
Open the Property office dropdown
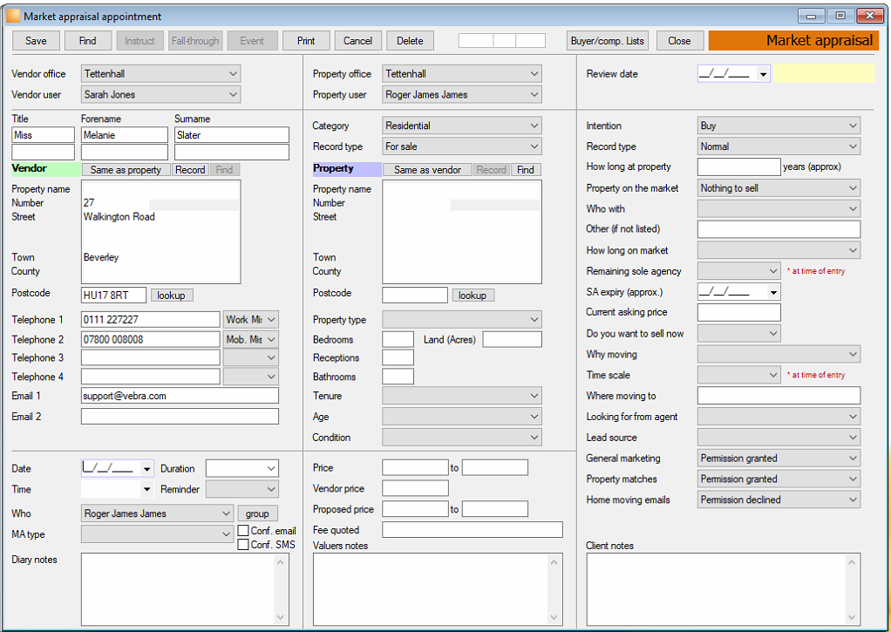[462, 73]
